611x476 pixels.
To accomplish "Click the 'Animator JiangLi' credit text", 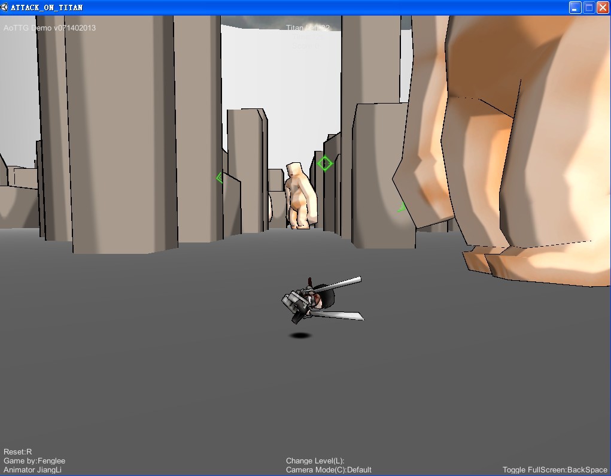I will tap(32, 470).
